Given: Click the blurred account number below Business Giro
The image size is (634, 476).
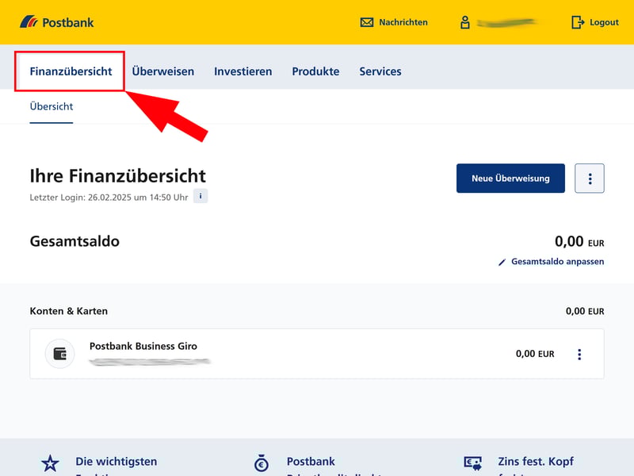Looking at the screenshot, I should click(x=150, y=362).
